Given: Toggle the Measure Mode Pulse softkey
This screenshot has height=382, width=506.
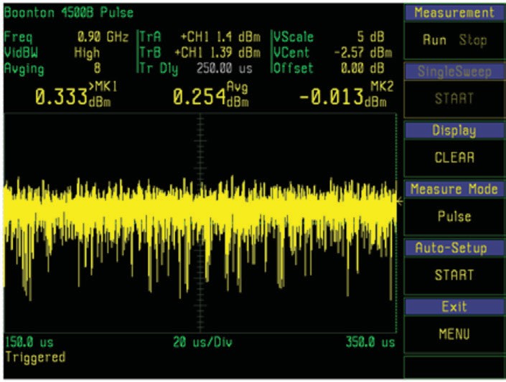Looking at the screenshot, I should (454, 216).
